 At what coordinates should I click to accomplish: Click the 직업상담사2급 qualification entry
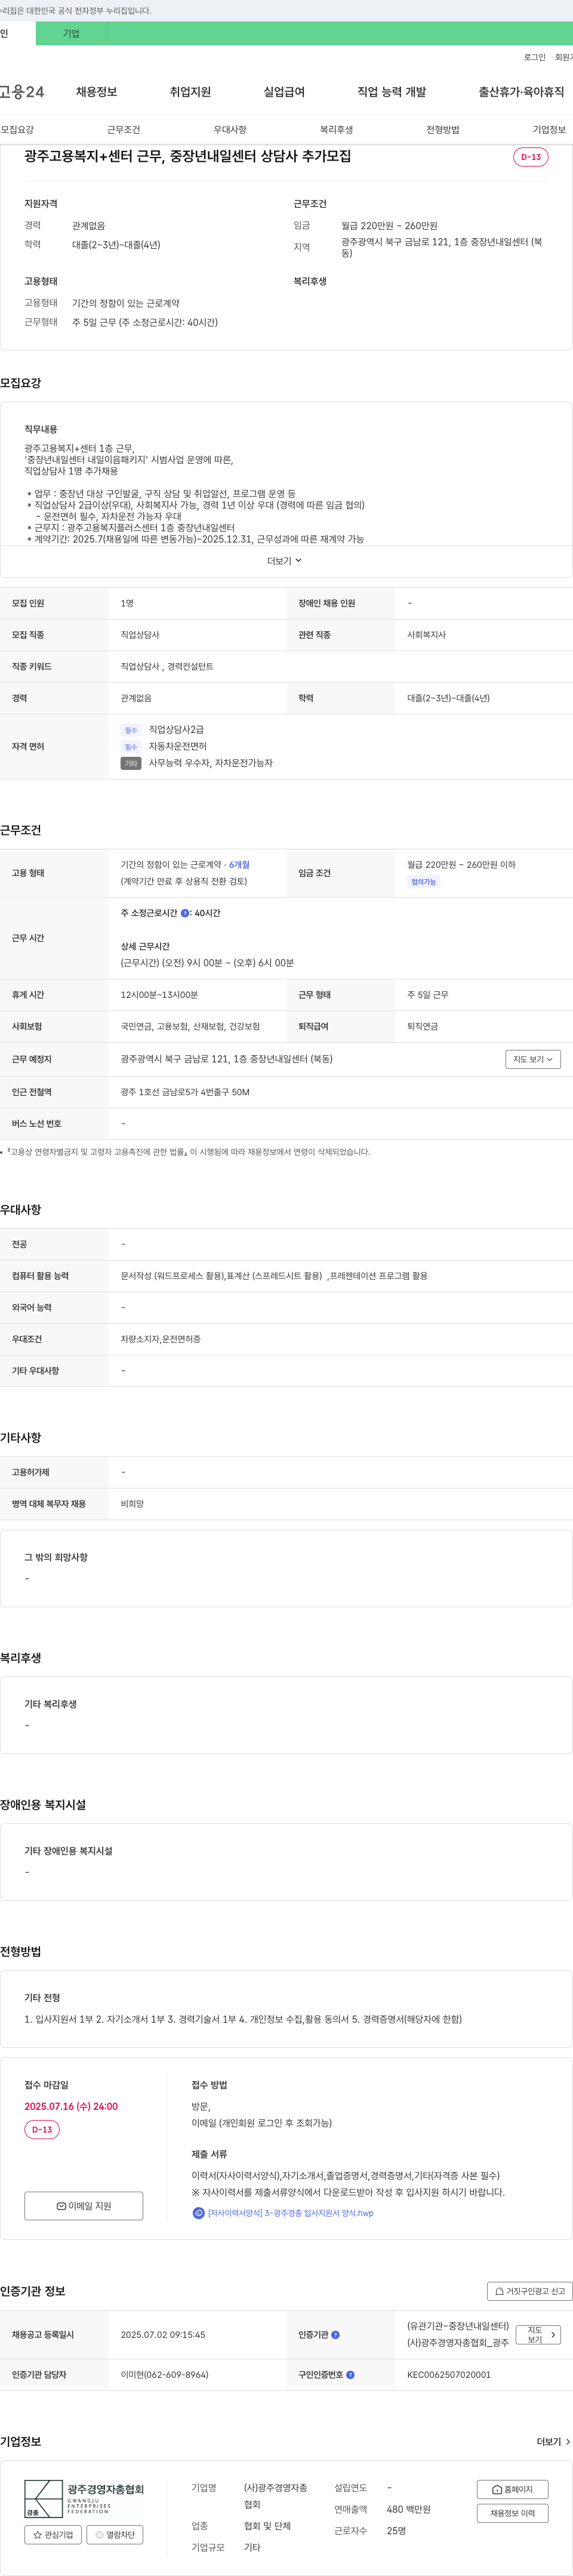[x=176, y=730]
